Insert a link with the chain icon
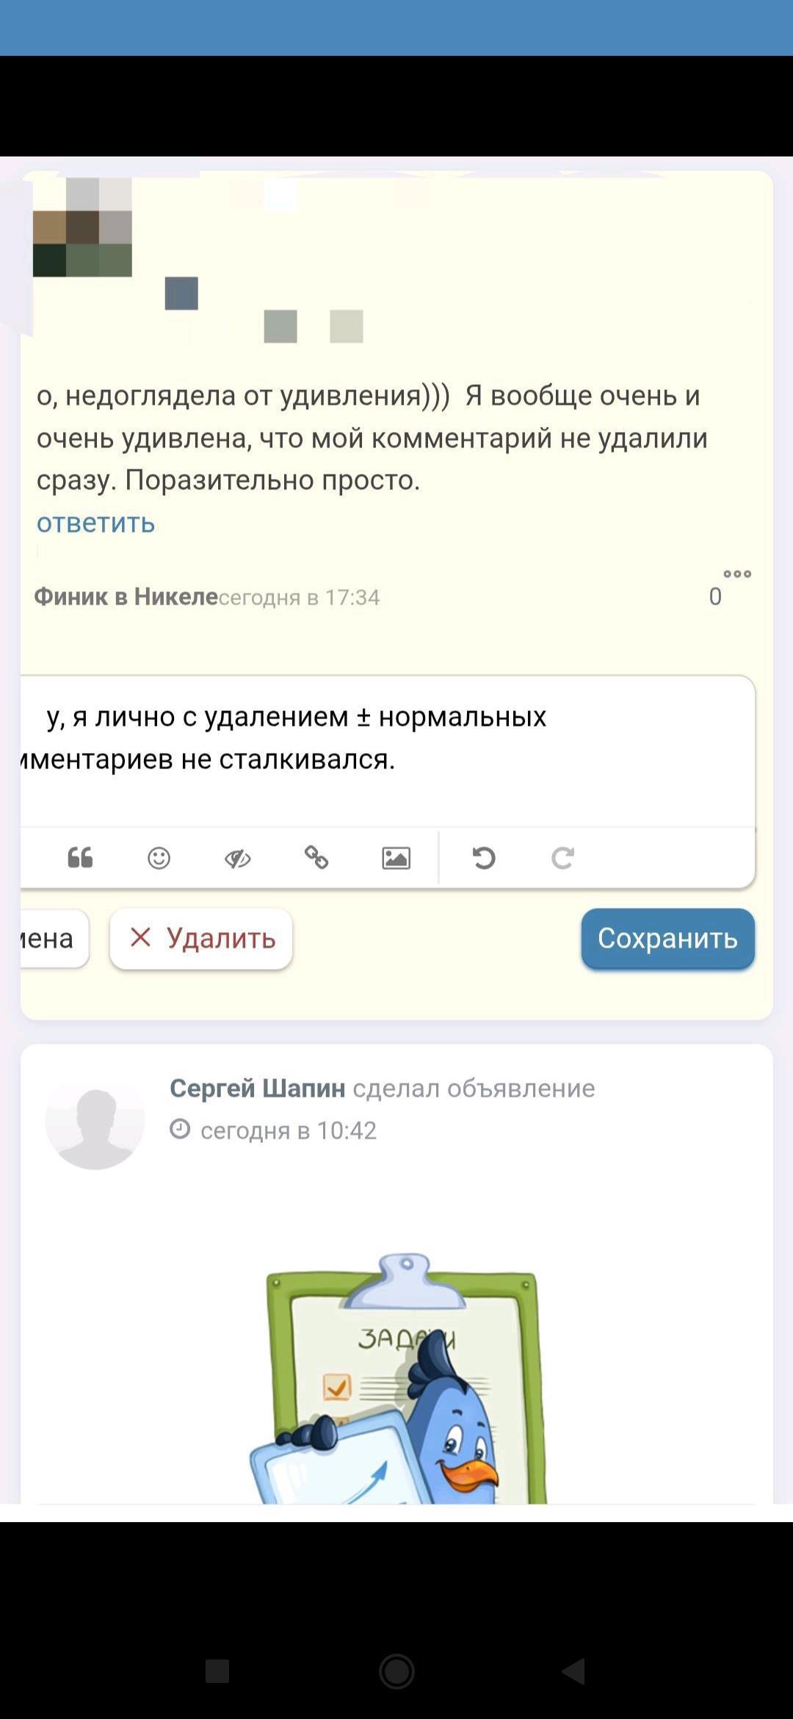Viewport: 793px width, 1719px height. tap(316, 857)
